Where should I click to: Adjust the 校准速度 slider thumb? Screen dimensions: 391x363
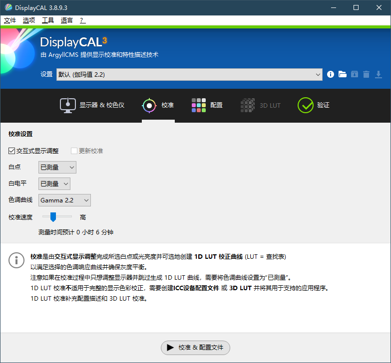pyautogui.click(x=53, y=217)
